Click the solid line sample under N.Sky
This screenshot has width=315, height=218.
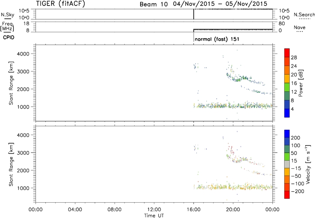(x=7, y=19)
